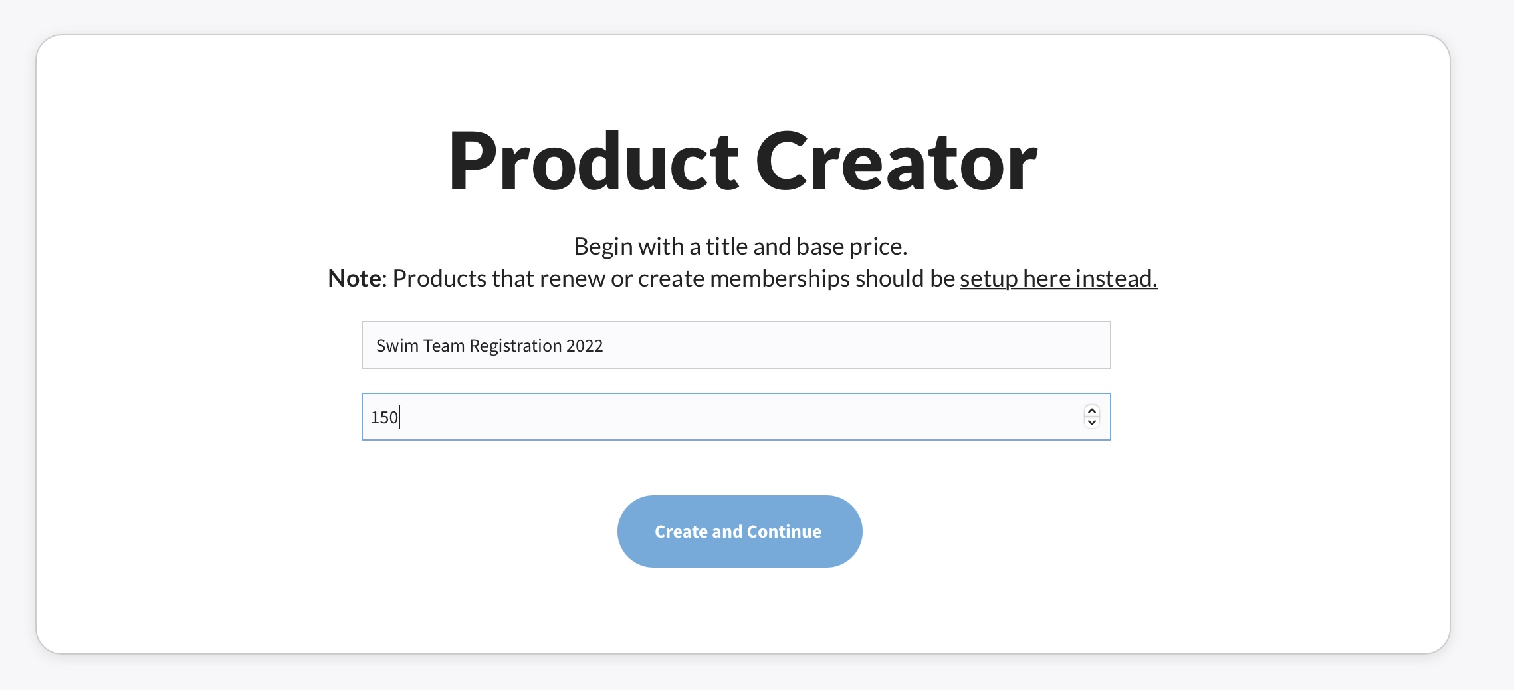This screenshot has width=1514, height=690.
Task: Click the base price field showing 150
Action: point(724,417)
